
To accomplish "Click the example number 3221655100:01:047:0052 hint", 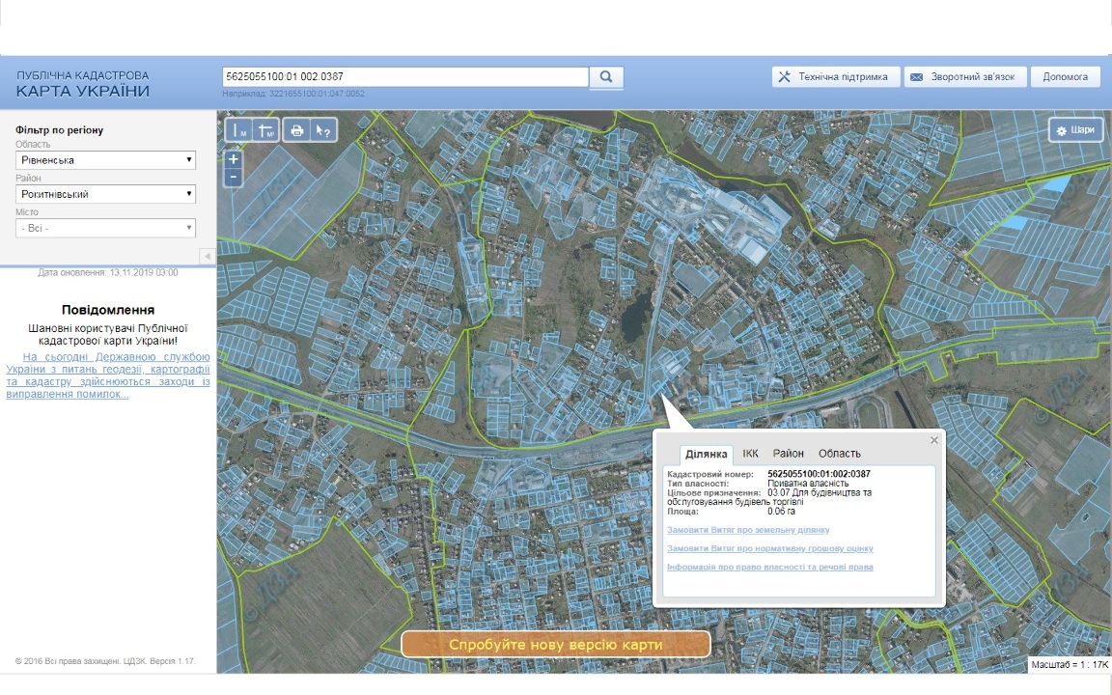I will (293, 94).
